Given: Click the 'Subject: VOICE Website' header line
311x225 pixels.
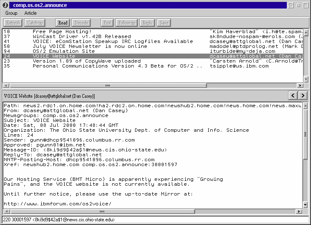Looking at the screenshot, I should 39,120.
